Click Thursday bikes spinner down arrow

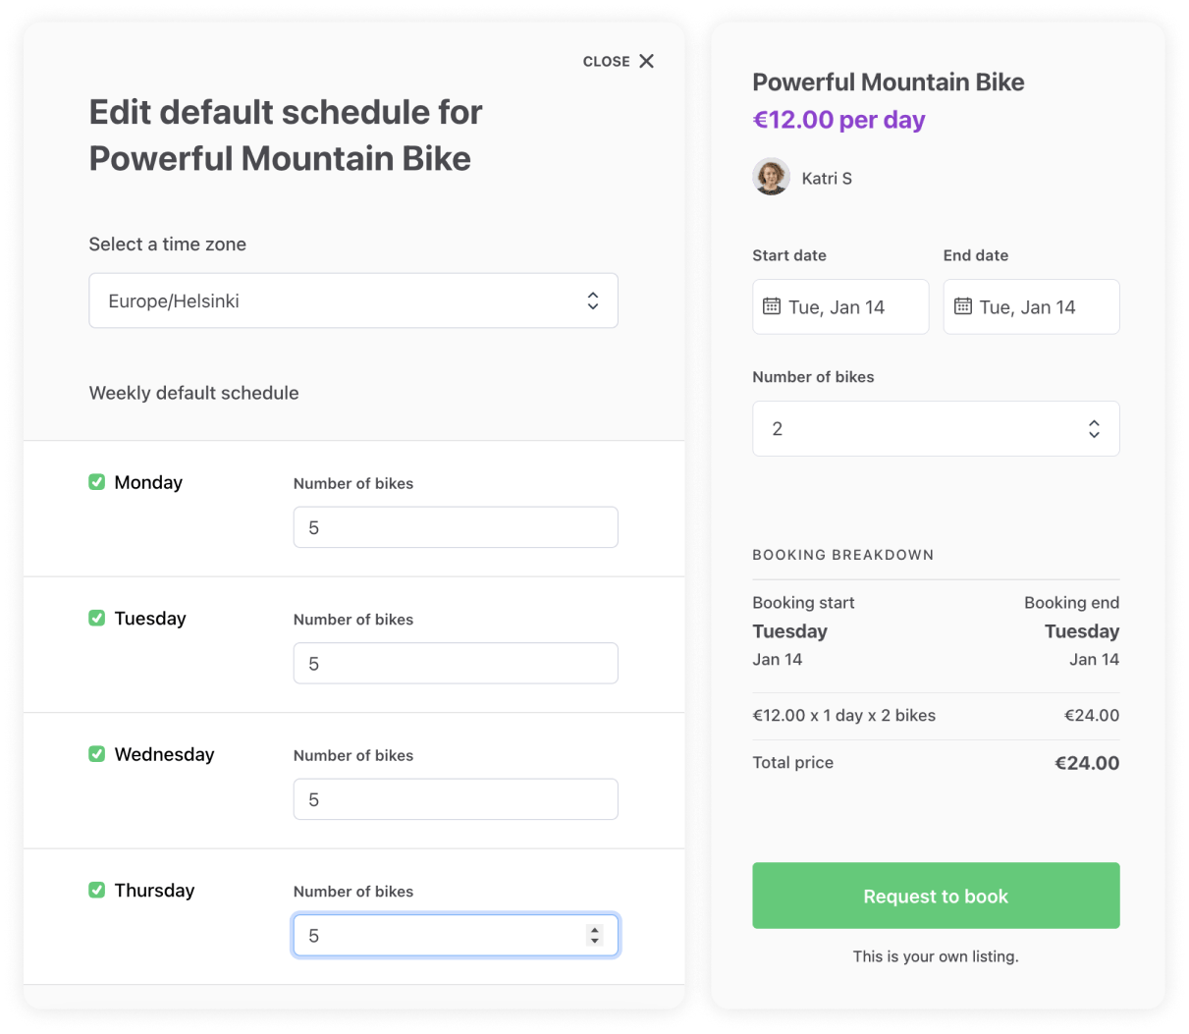pos(594,941)
